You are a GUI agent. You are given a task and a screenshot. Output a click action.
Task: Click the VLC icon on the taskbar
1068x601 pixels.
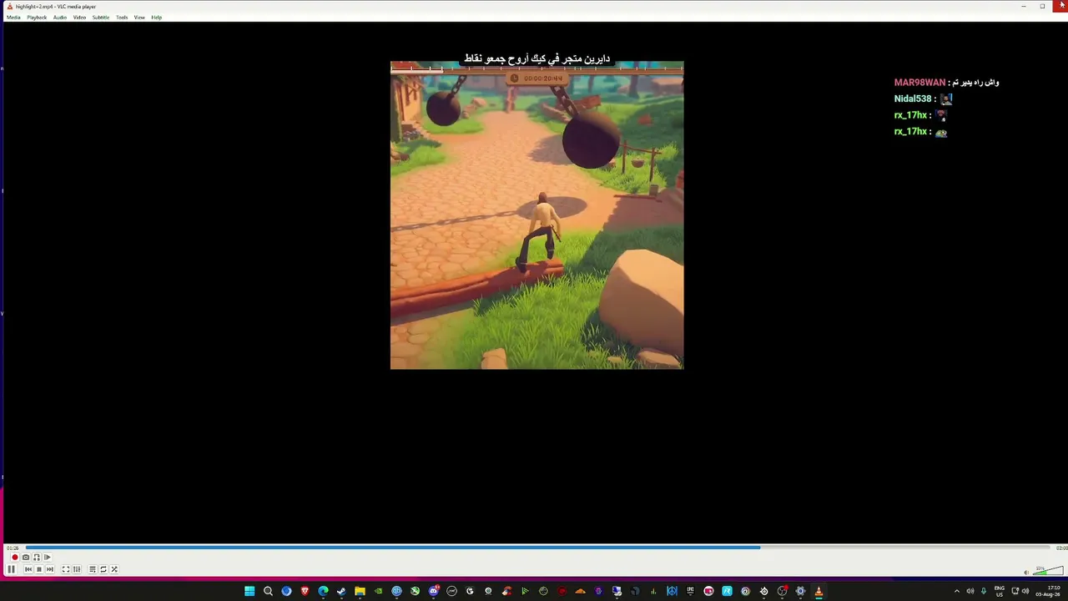(819, 591)
